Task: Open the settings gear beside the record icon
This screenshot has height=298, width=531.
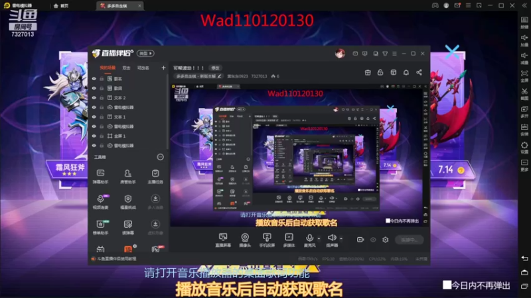Action: click(386, 240)
